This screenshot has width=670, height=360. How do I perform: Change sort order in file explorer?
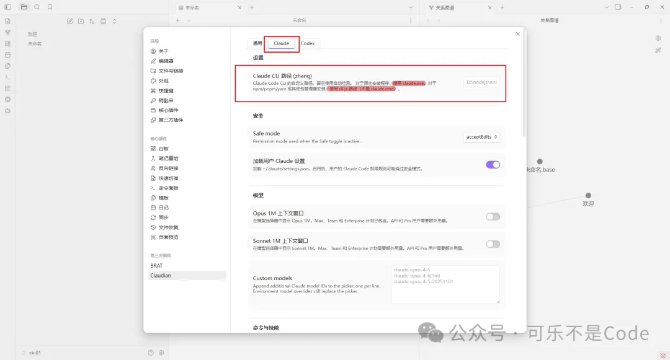(92, 21)
